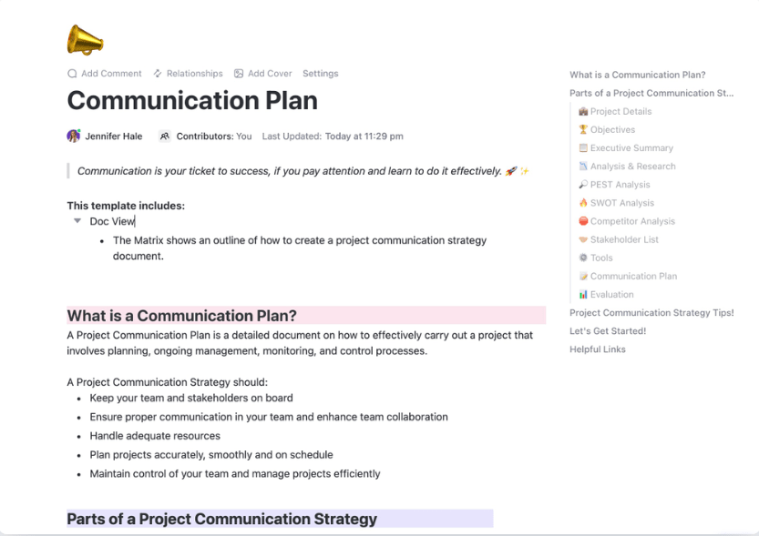Viewport: 759px width, 536px height.
Task: Click bullet 'Maintain control of your team'
Action: 235,473
